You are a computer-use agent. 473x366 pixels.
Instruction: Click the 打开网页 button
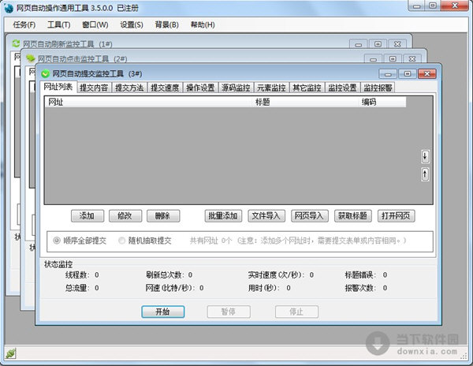pyautogui.click(x=396, y=216)
